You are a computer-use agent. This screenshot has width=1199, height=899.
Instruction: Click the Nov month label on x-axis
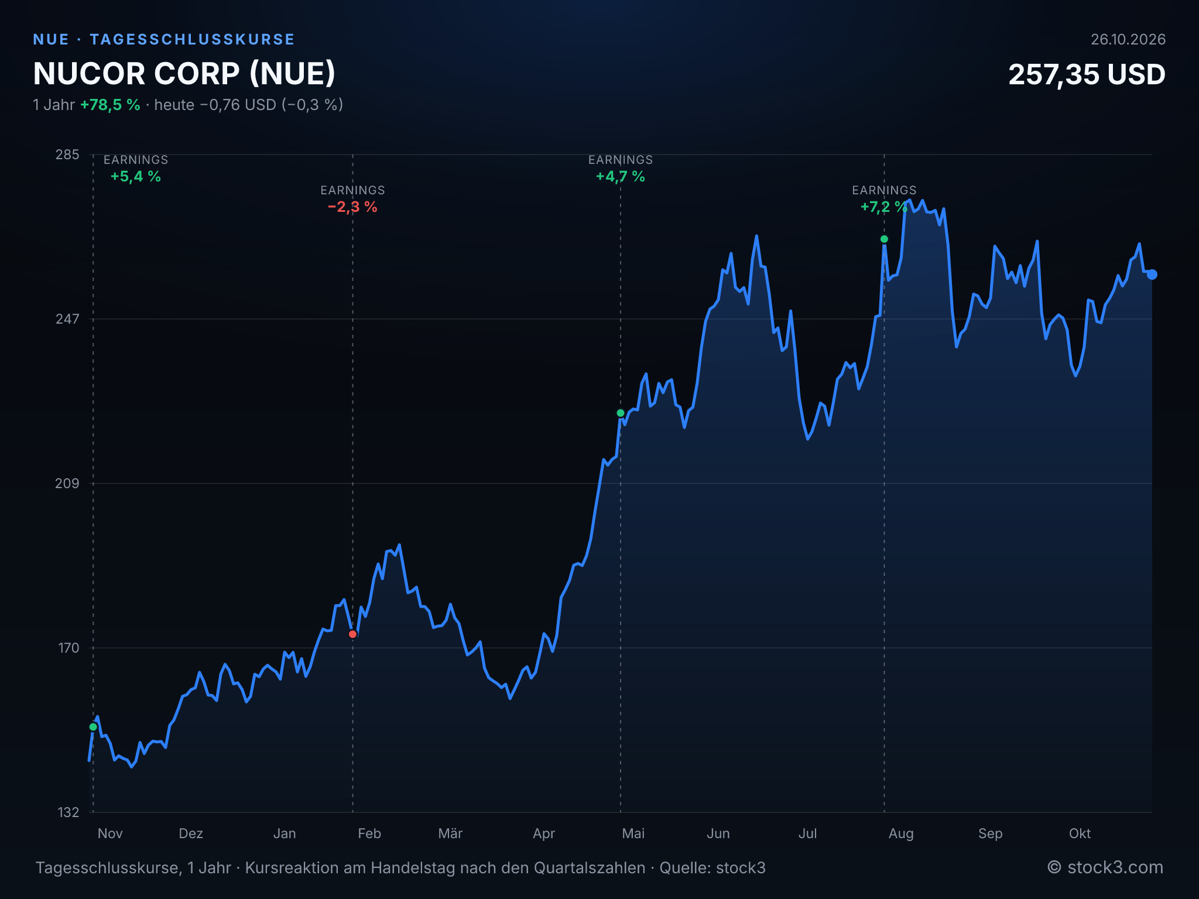click(110, 833)
